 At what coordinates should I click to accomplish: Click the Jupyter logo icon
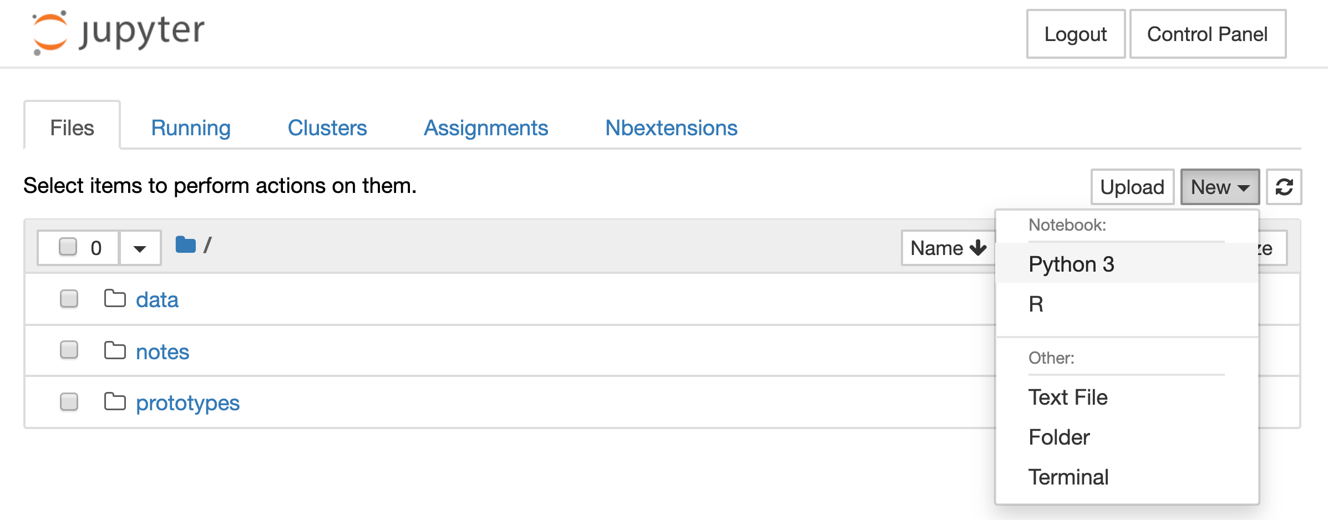click(x=50, y=32)
